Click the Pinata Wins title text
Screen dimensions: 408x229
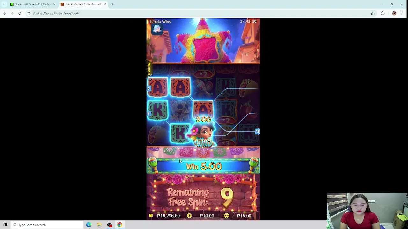160,22
